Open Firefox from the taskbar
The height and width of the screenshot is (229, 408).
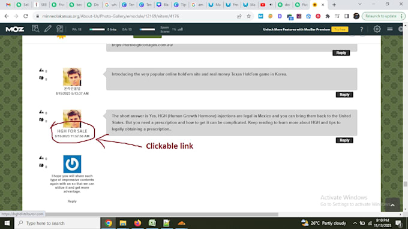click(x=137, y=223)
